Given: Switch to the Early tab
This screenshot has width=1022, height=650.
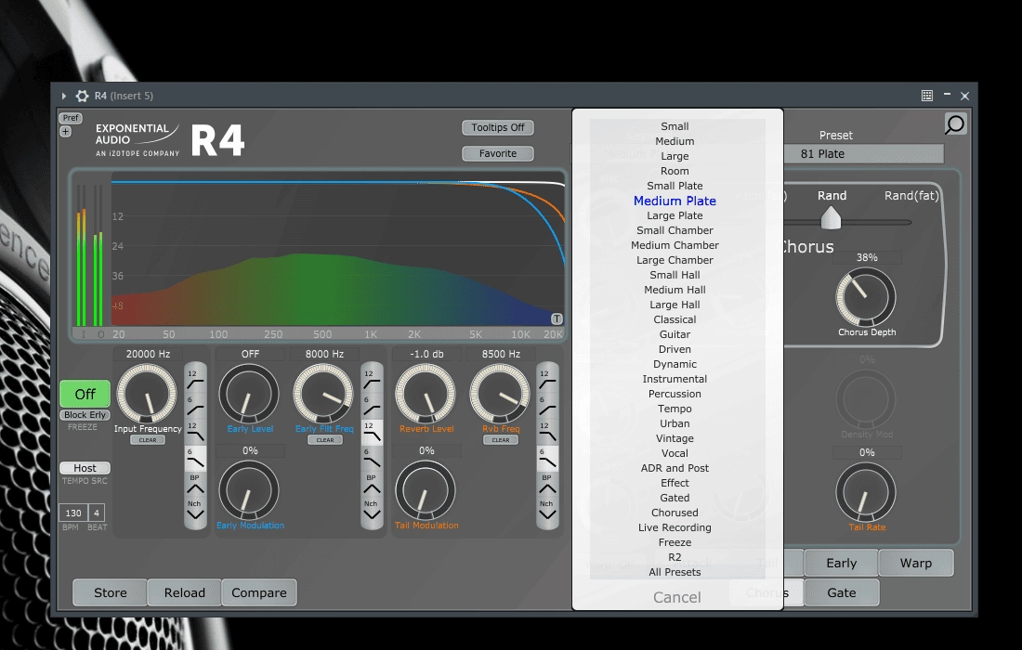Looking at the screenshot, I should tap(841, 563).
